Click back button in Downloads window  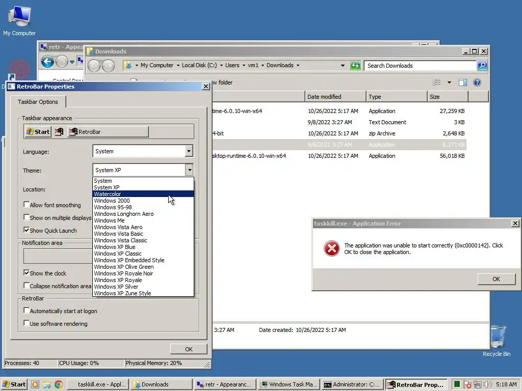point(94,66)
